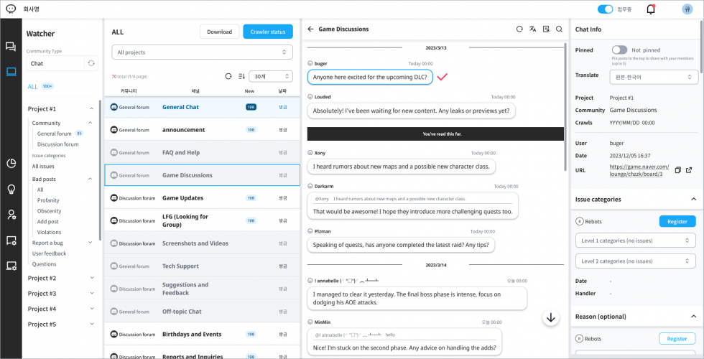704x359 pixels.
Task: Select the laptop Watcher icon in sidebar
Action: pyautogui.click(x=11, y=71)
